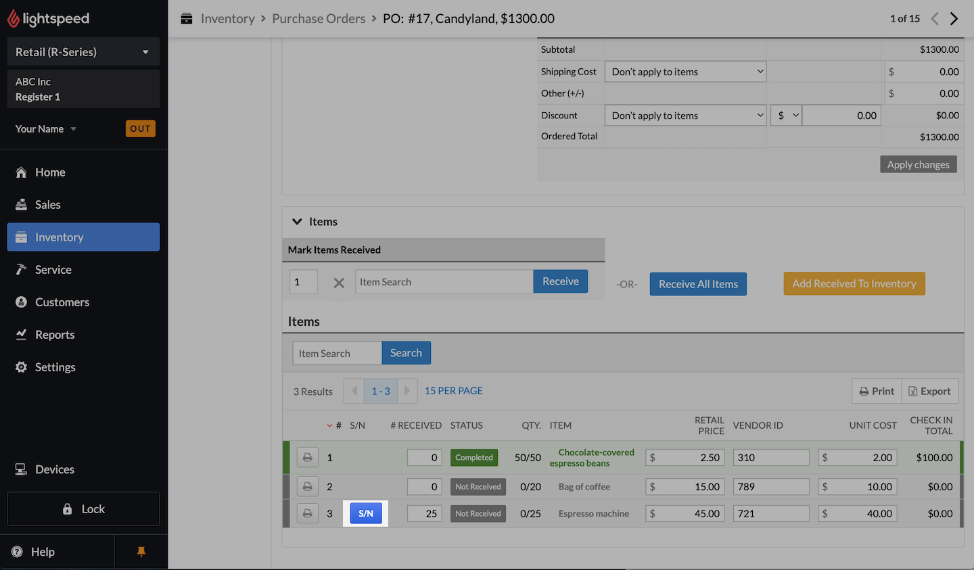Pin the sidebar using the pin icon

[x=141, y=552]
